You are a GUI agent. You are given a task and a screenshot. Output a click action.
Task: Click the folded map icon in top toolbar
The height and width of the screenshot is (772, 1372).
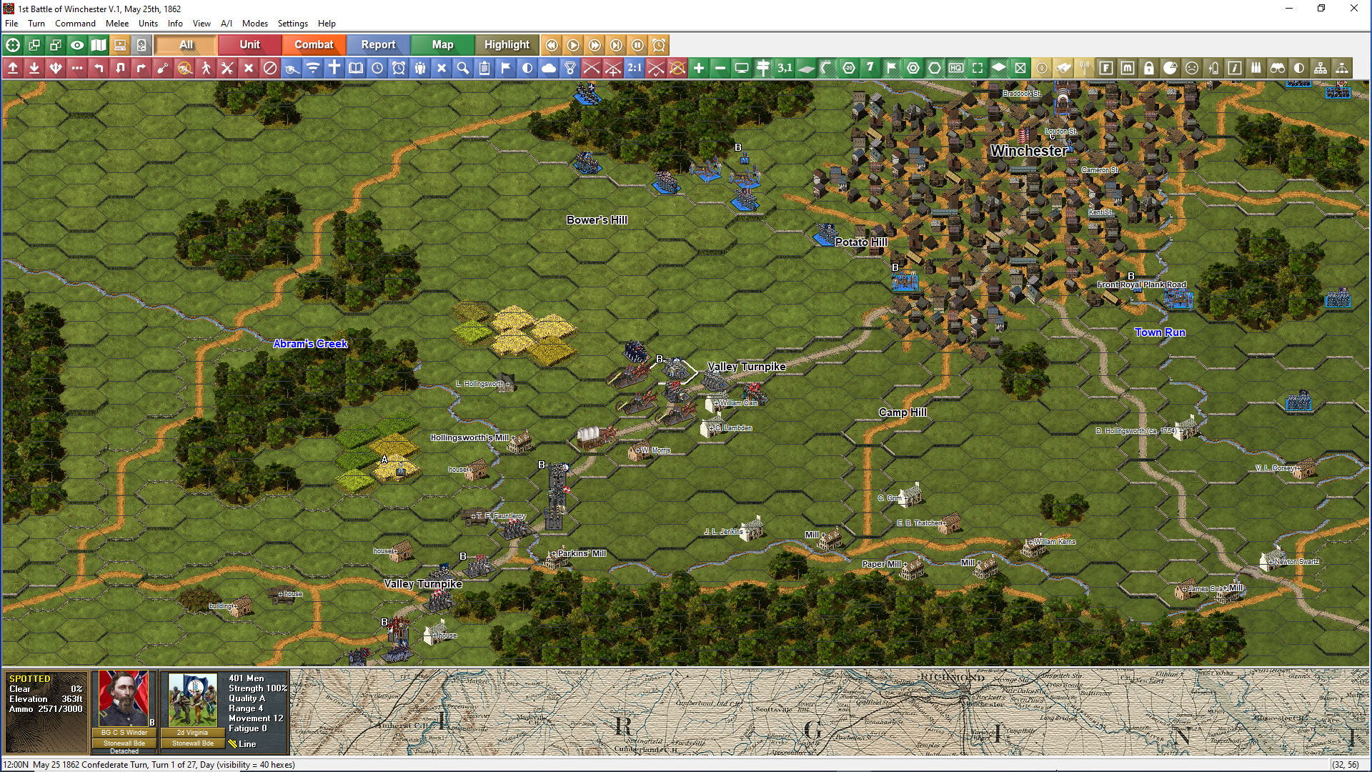point(99,45)
